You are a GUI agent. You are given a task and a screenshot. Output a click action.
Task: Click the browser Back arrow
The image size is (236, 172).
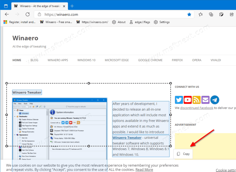click(x=7, y=14)
